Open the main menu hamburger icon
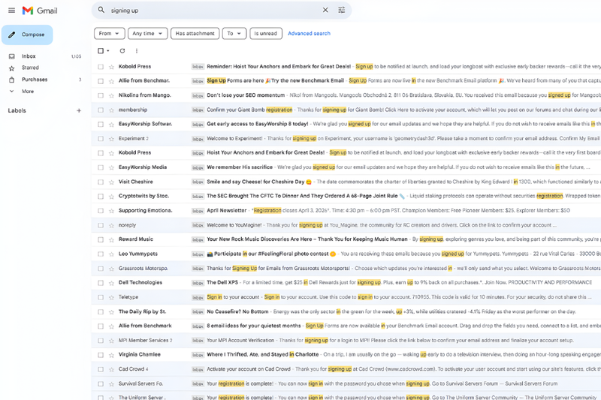Screen dimensions: 601x400 coord(11,11)
